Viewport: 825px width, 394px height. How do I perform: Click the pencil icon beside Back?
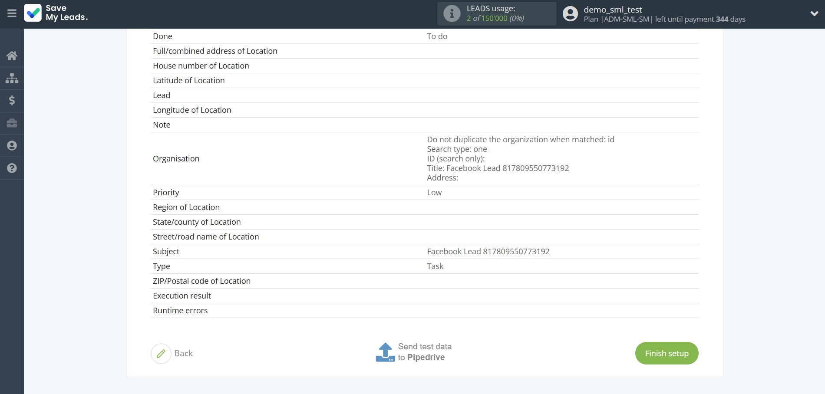(x=161, y=353)
